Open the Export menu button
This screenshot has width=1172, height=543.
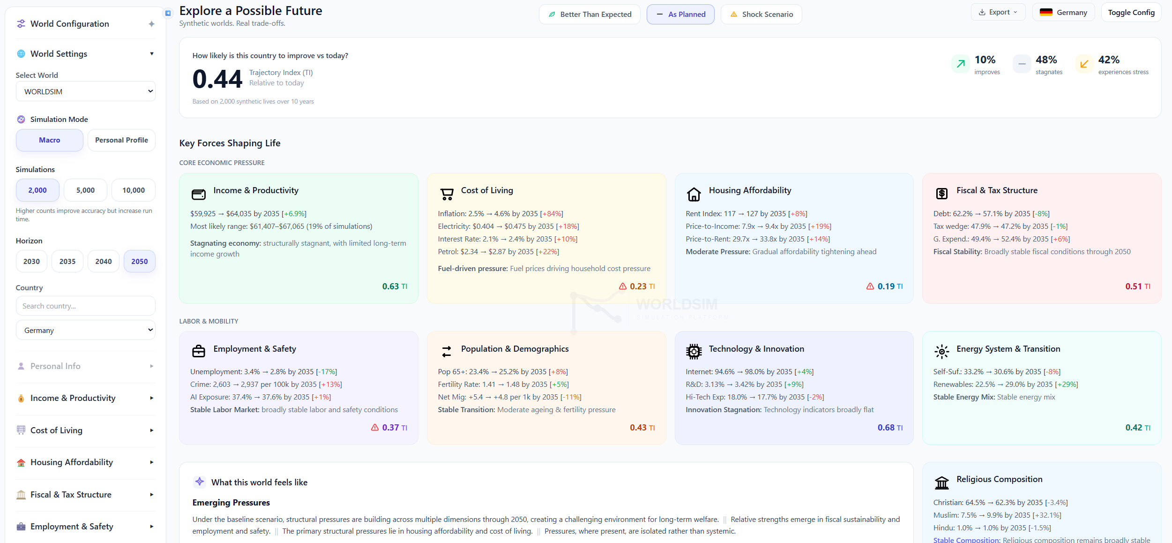pyautogui.click(x=998, y=12)
